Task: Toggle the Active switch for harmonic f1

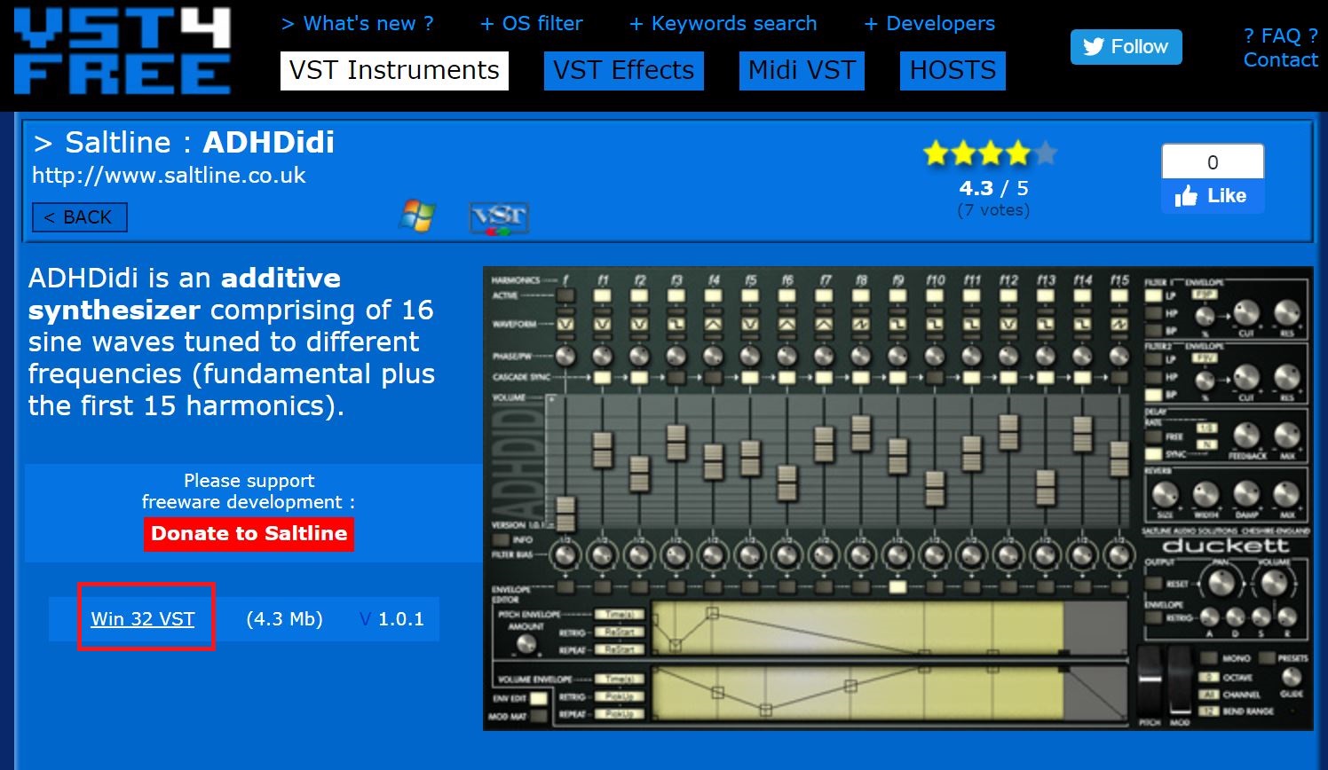Action: pyautogui.click(x=603, y=295)
